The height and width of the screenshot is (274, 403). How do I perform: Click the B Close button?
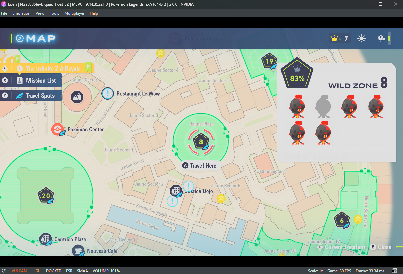(381, 247)
